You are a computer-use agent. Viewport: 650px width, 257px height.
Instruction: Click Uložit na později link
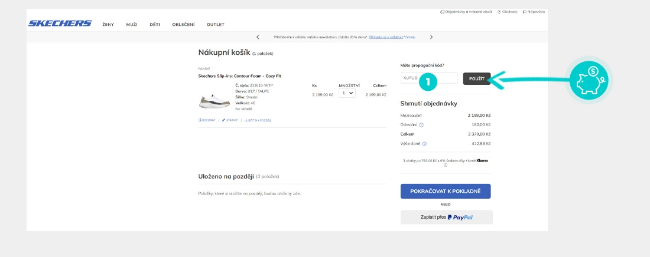click(x=258, y=120)
